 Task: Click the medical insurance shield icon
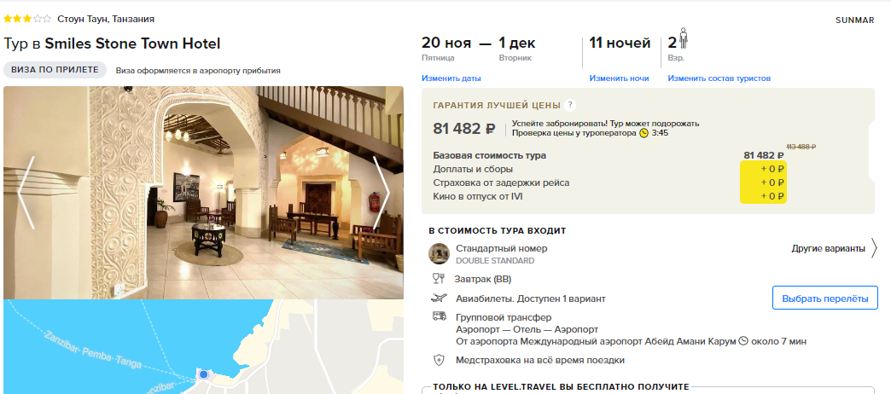(438, 360)
